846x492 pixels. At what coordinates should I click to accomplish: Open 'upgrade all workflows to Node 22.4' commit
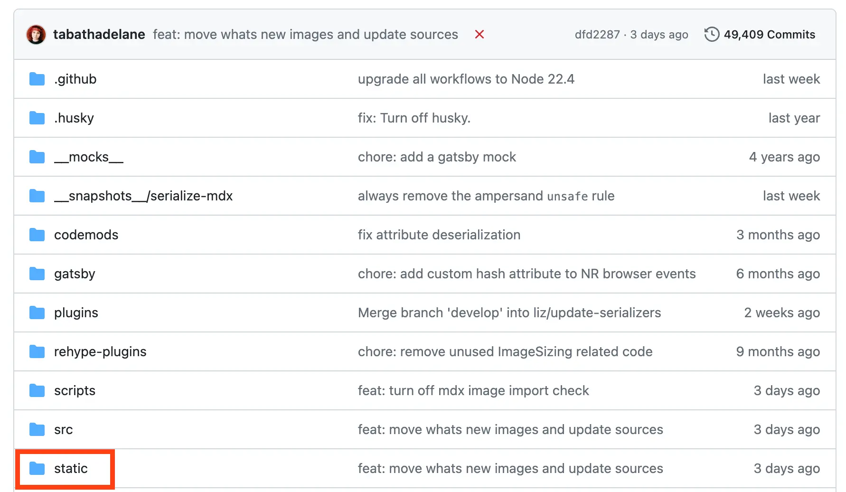pyautogui.click(x=466, y=79)
